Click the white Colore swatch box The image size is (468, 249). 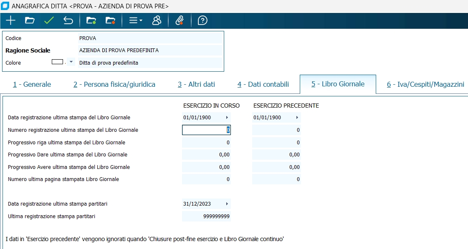(57, 62)
